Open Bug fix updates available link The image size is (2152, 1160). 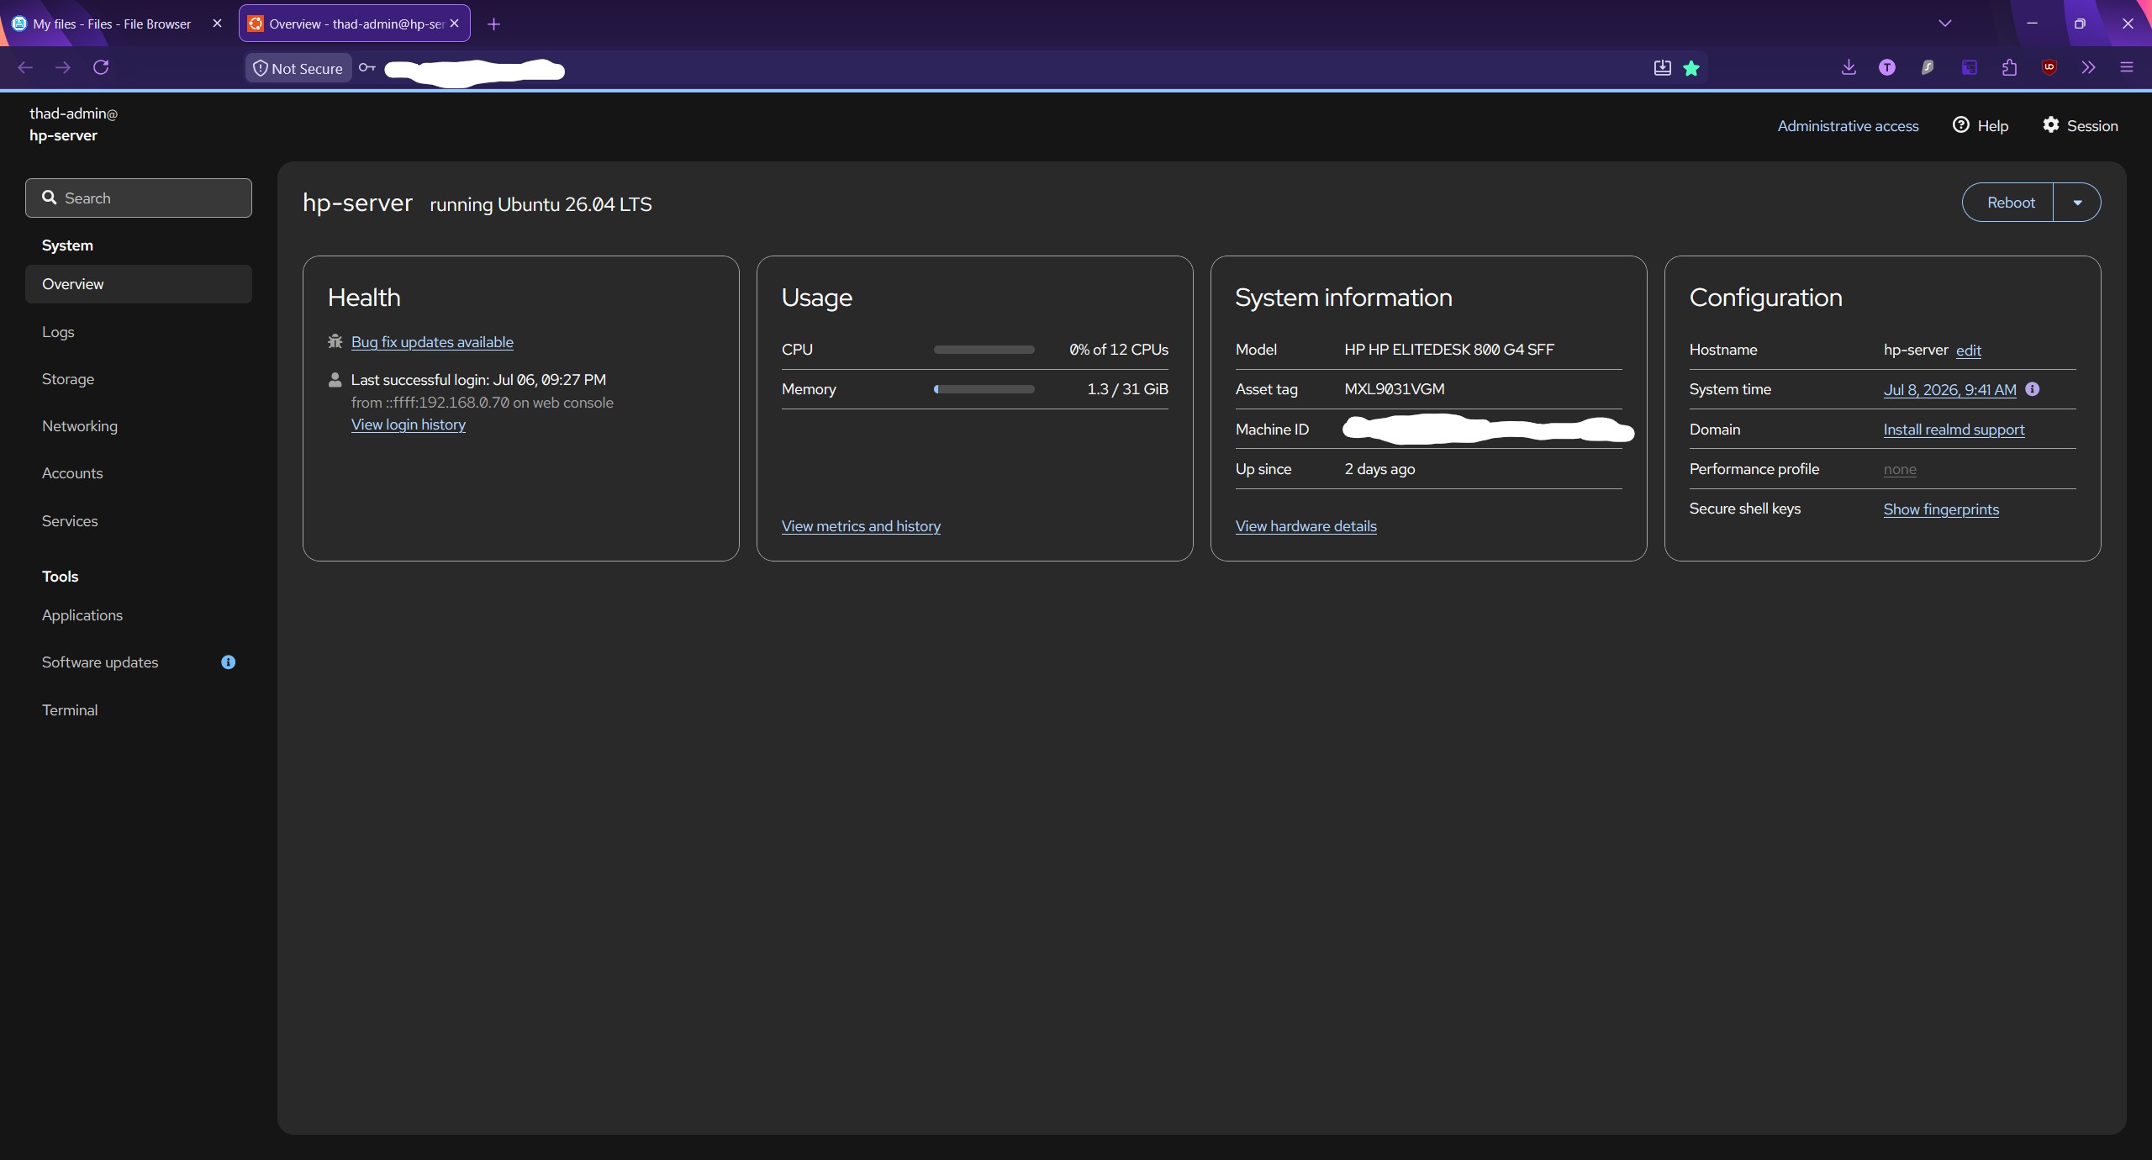tap(432, 342)
